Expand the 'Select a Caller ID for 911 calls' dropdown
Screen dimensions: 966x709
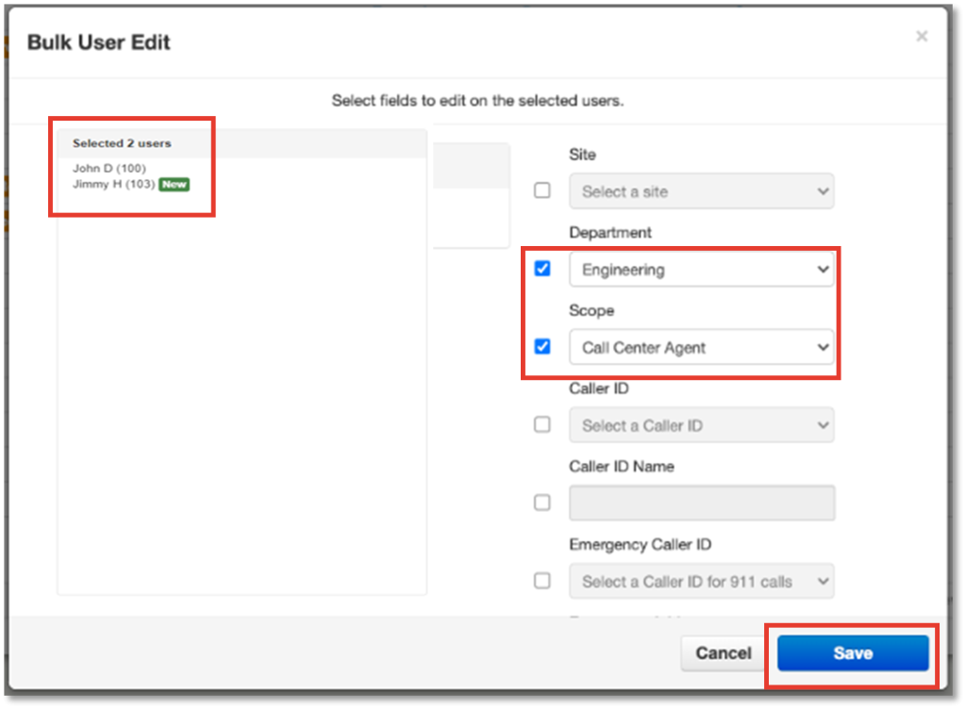point(701,582)
